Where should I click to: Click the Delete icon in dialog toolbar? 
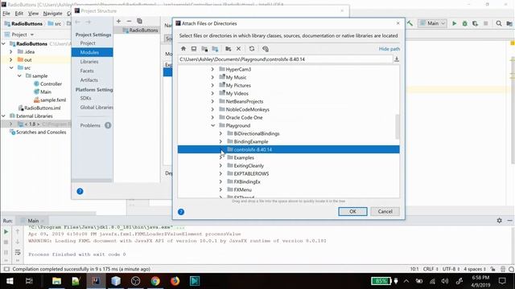[238, 49]
